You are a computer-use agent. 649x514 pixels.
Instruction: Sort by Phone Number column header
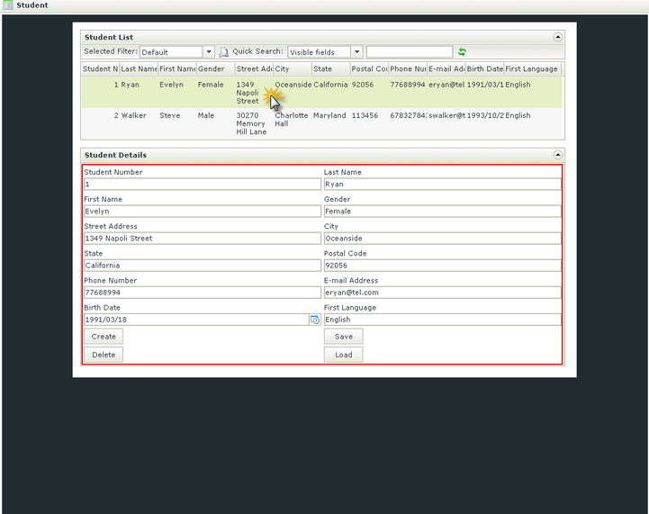[408, 68]
